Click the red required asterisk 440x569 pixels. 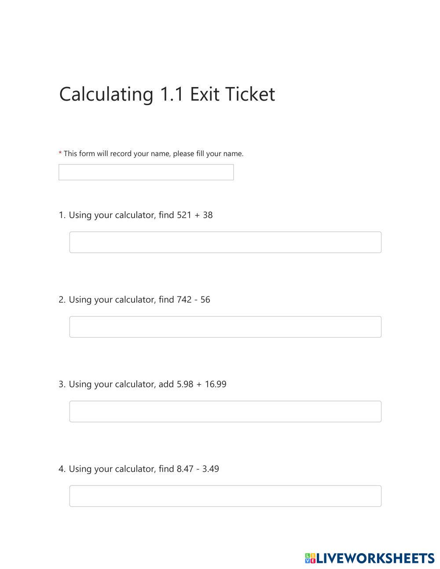click(x=60, y=153)
